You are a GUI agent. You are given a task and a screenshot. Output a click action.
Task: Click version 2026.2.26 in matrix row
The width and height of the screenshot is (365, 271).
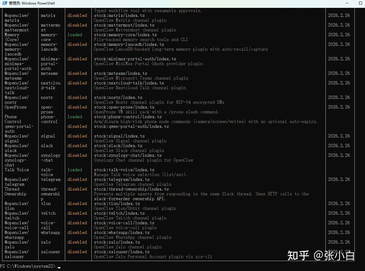(x=339, y=15)
